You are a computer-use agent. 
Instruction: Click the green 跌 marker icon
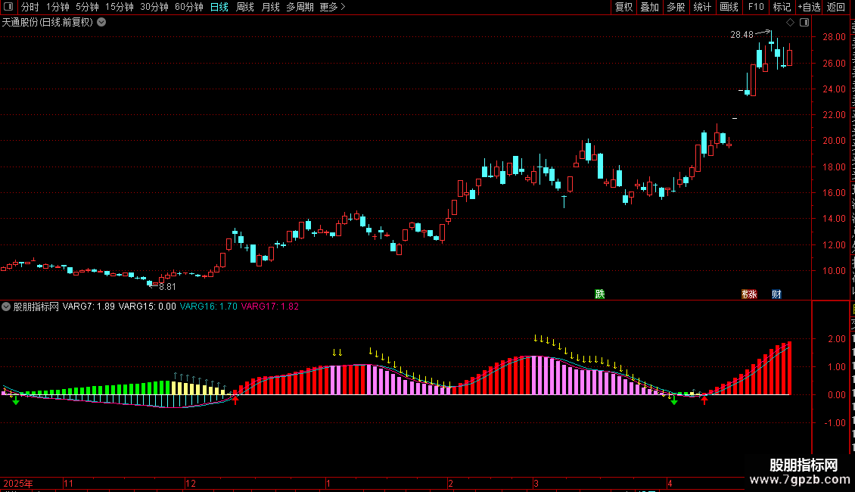[600, 294]
